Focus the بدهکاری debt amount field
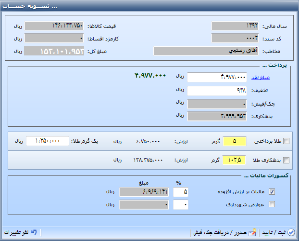299x241 pixels. tap(217, 116)
